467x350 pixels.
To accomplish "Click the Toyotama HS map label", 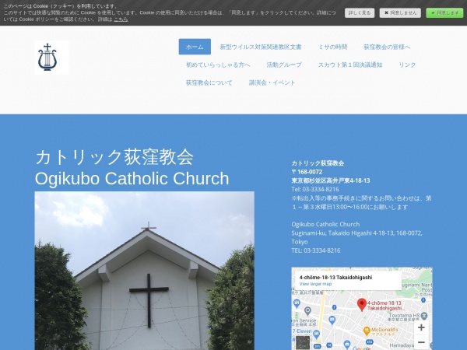I will (404, 316).
